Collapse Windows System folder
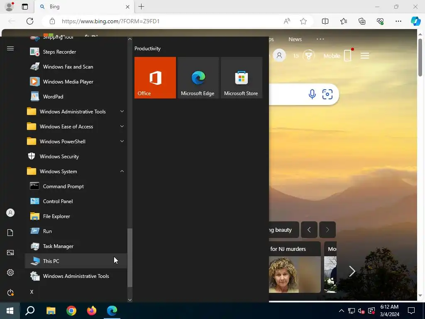The width and height of the screenshot is (425, 319). (76, 172)
